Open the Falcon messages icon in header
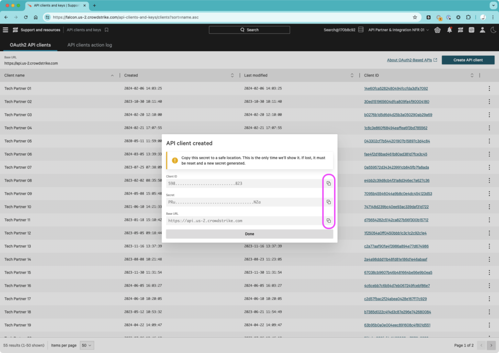The image size is (499, 353). (460, 30)
